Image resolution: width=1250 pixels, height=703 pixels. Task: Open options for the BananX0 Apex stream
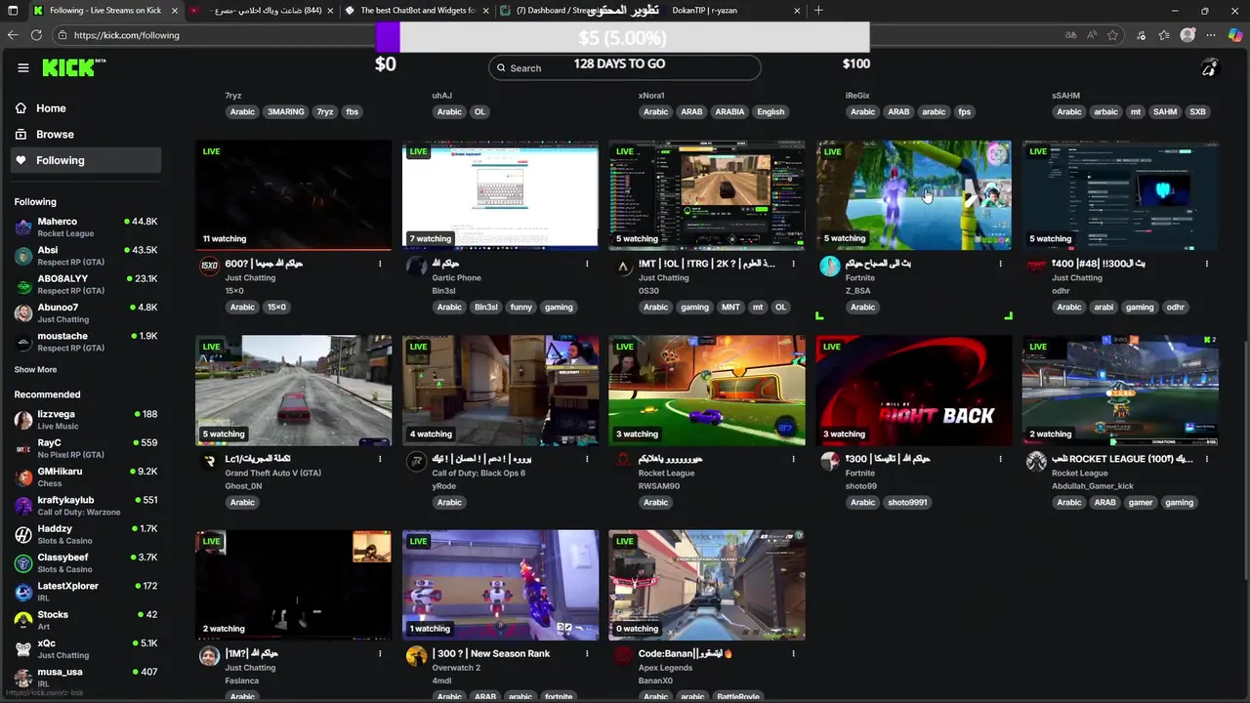coord(794,654)
